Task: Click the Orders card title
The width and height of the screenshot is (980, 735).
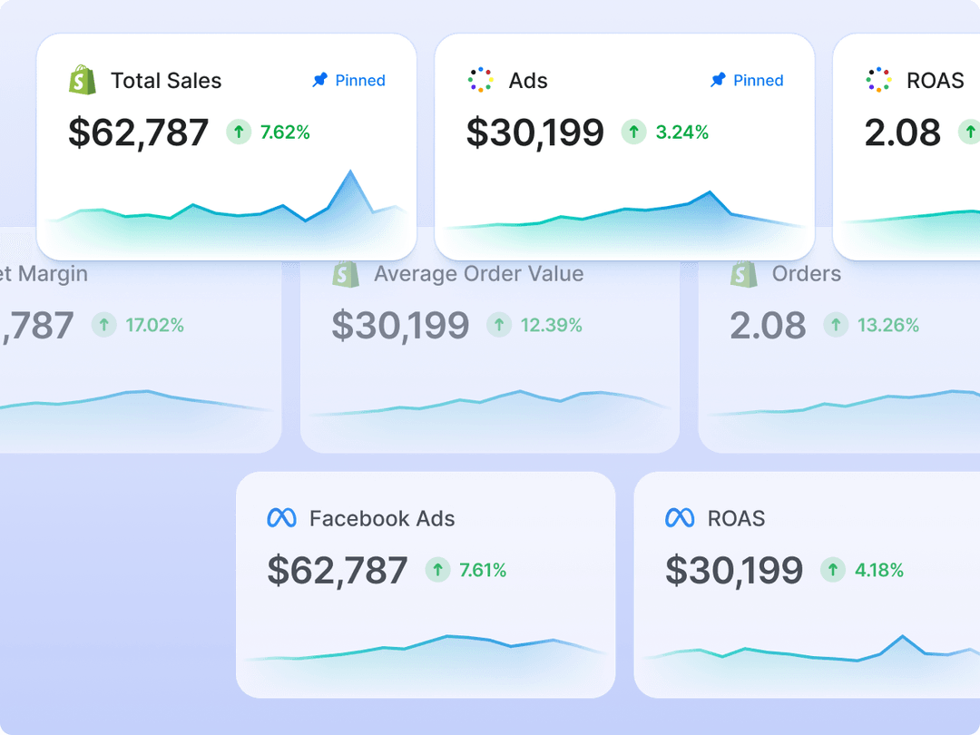Action: click(807, 274)
